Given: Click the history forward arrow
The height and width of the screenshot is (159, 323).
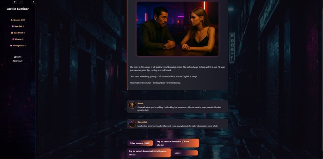Looking at the screenshot, I should [21, 2].
